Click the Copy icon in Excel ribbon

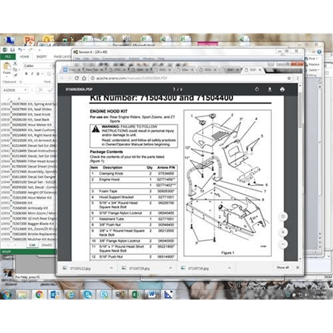pos(15,69)
